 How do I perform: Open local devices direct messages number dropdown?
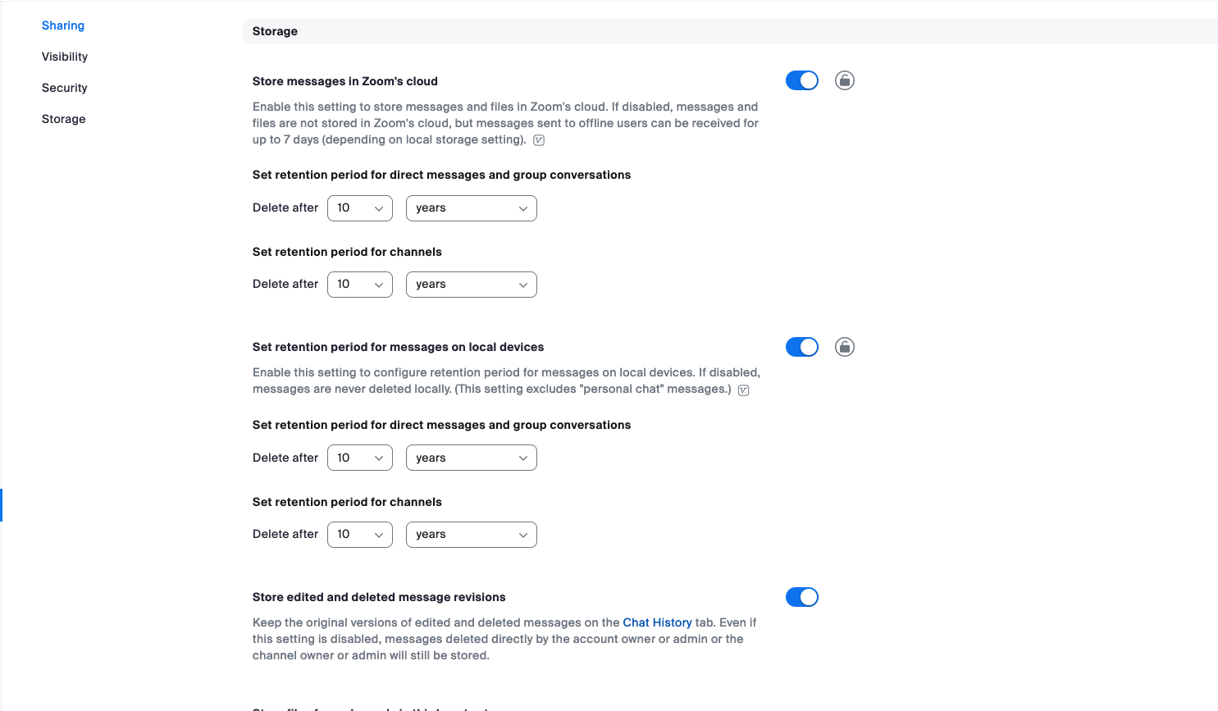tap(360, 458)
